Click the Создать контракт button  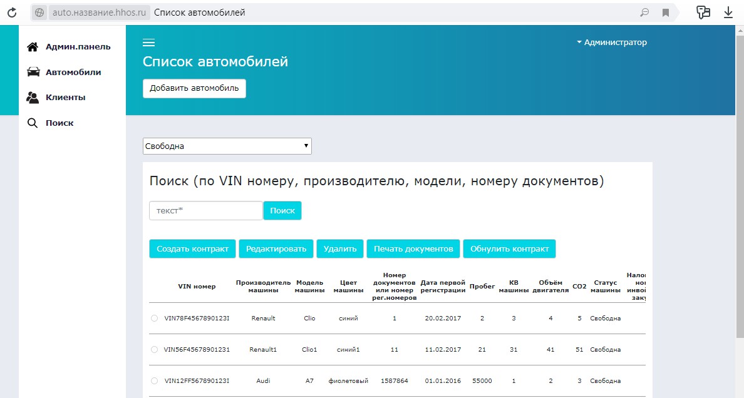coord(193,248)
